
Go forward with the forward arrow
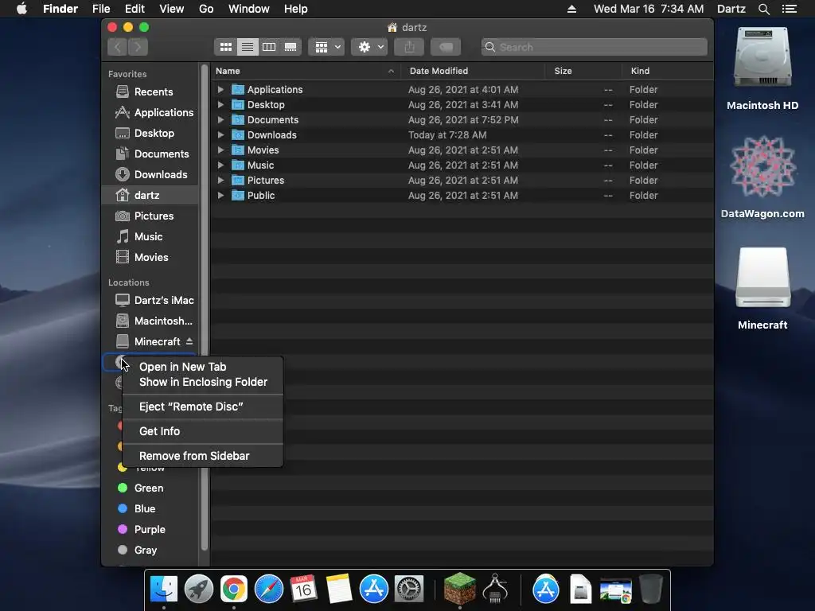[x=138, y=47]
